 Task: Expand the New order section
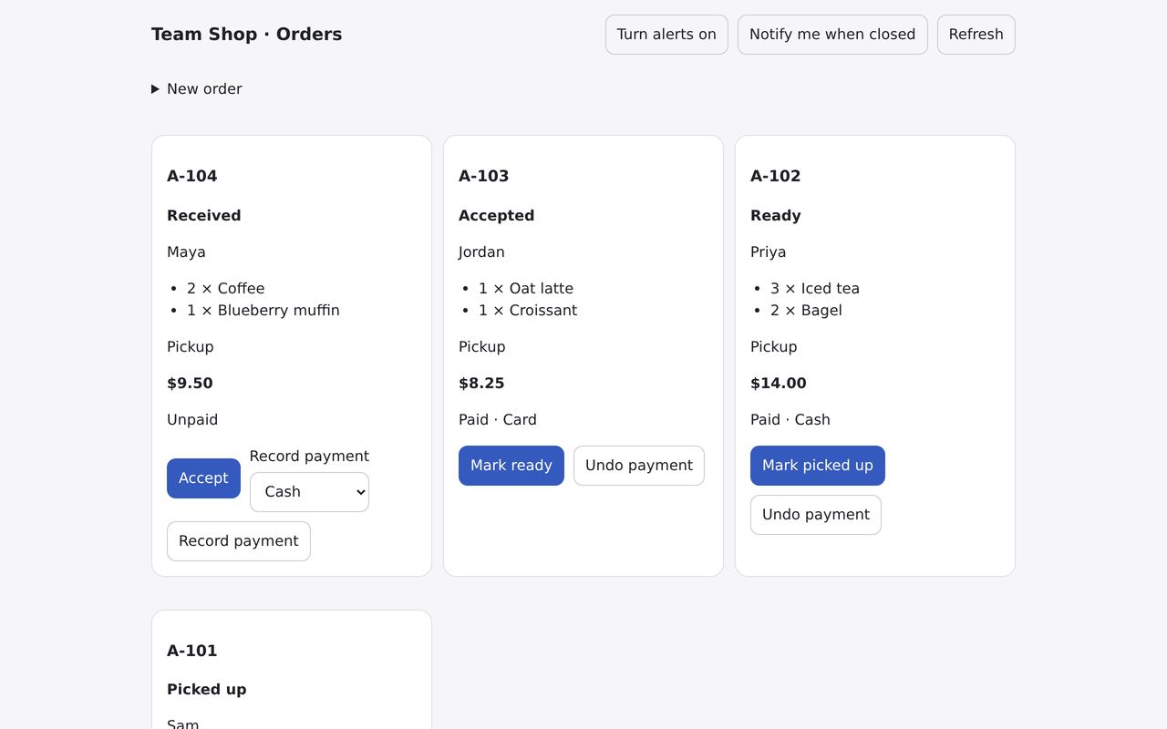pos(197,89)
